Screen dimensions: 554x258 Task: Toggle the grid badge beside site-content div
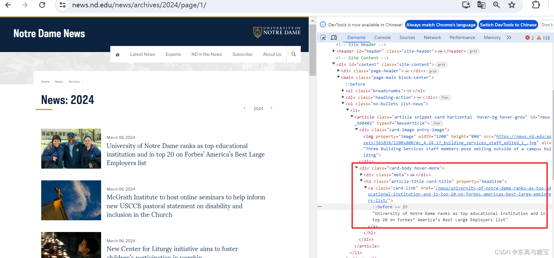tap(441, 65)
